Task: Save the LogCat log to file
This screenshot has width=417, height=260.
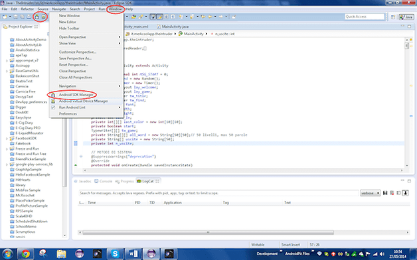Action: pyautogui.click(x=385, y=193)
